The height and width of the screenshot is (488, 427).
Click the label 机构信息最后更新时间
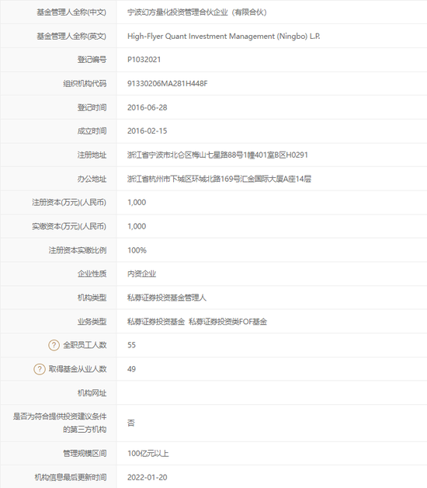click(x=71, y=477)
